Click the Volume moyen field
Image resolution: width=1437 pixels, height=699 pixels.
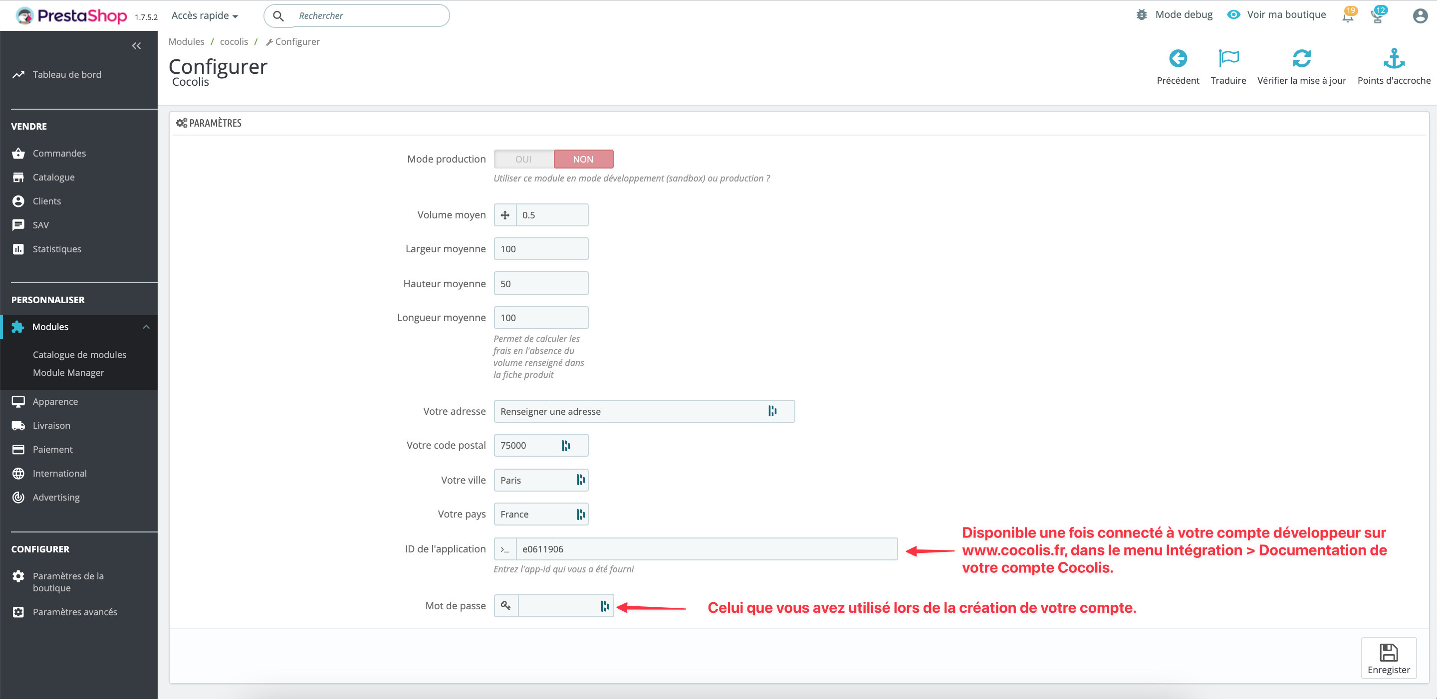click(552, 215)
